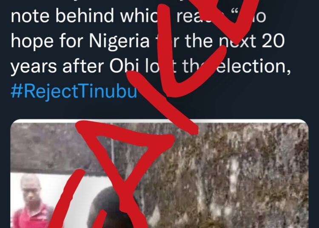This screenshot has height=228, width=319.
Task: Tap the word "Nigeria" in tweet text
Action: point(119,41)
